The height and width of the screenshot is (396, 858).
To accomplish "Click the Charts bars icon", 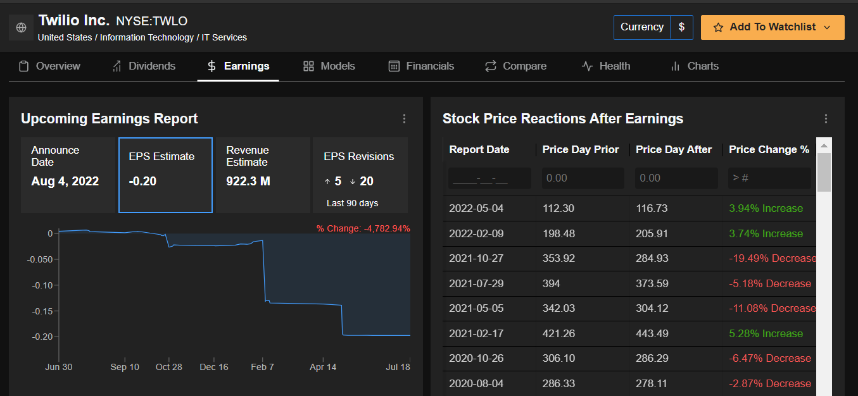I will coord(675,66).
